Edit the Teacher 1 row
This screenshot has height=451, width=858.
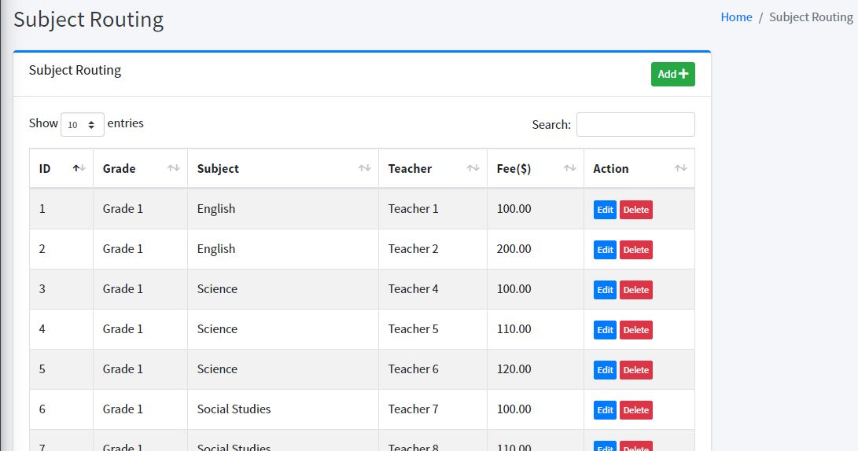(605, 209)
